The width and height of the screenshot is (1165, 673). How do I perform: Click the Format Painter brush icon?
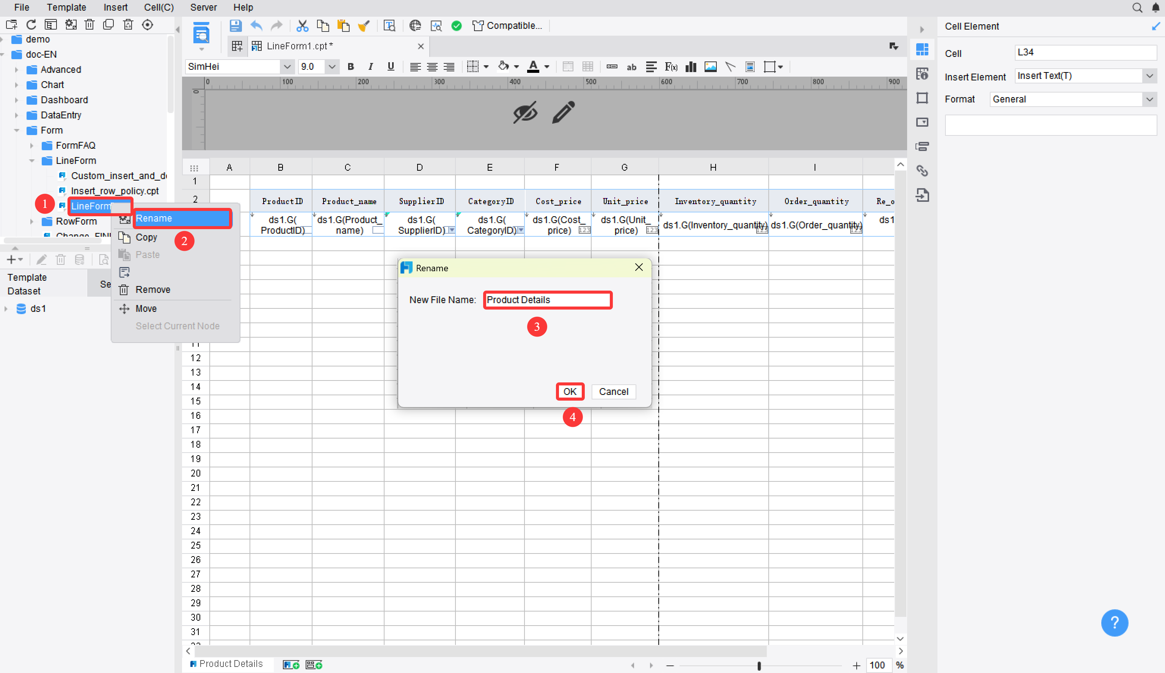[364, 25]
